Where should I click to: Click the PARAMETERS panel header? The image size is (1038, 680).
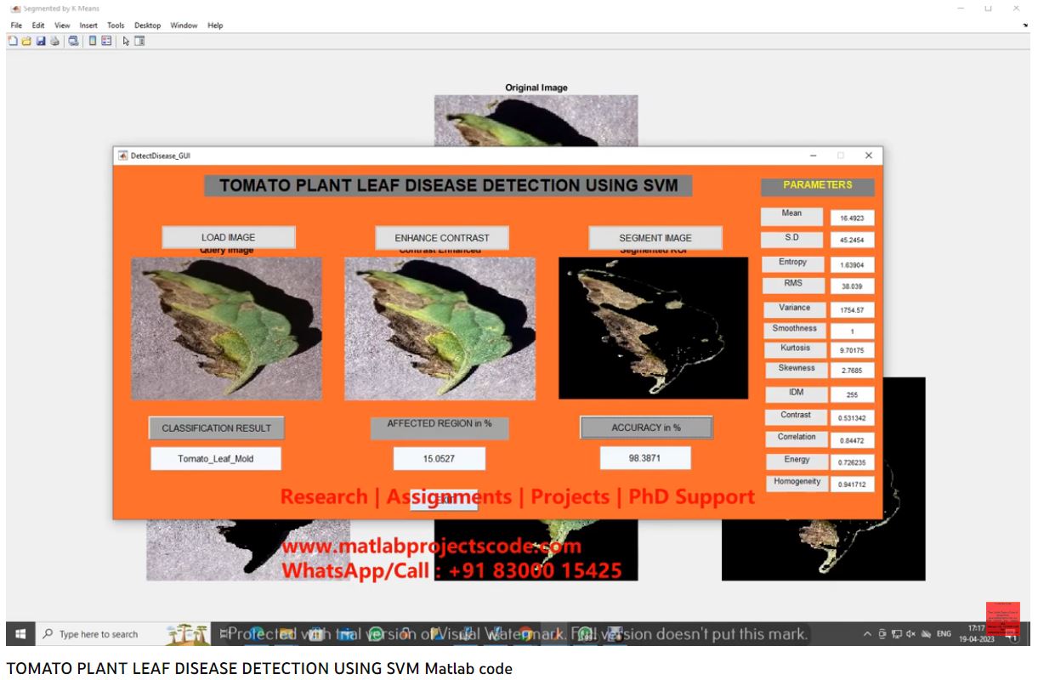click(817, 186)
